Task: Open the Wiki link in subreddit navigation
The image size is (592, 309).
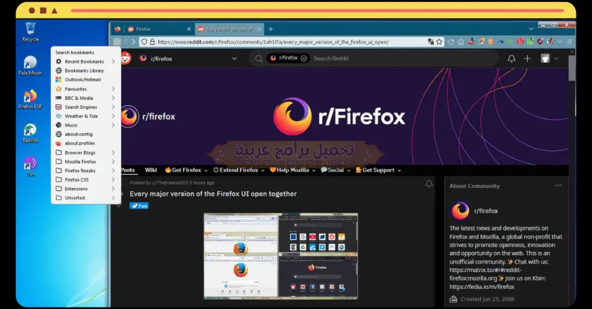Action: click(150, 170)
